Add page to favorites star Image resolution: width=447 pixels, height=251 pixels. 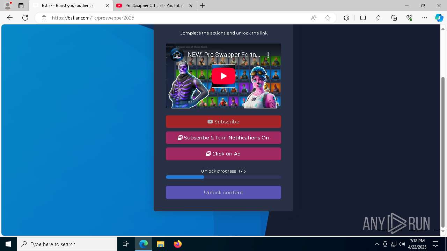328,18
